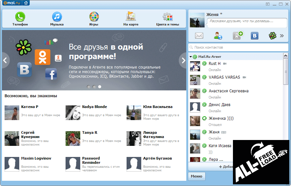Select the first banner slide dot

coord(88,87)
